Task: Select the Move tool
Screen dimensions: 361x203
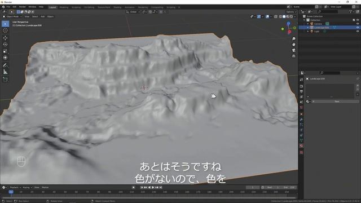Action: pos(5,38)
